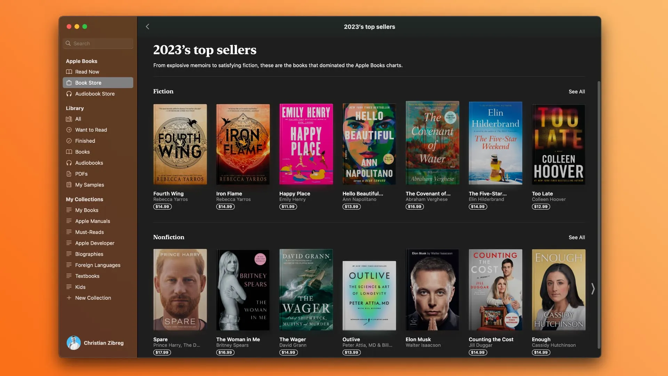Click the Foreign Languages list icon
The height and width of the screenshot is (376, 668).
pyautogui.click(x=69, y=265)
